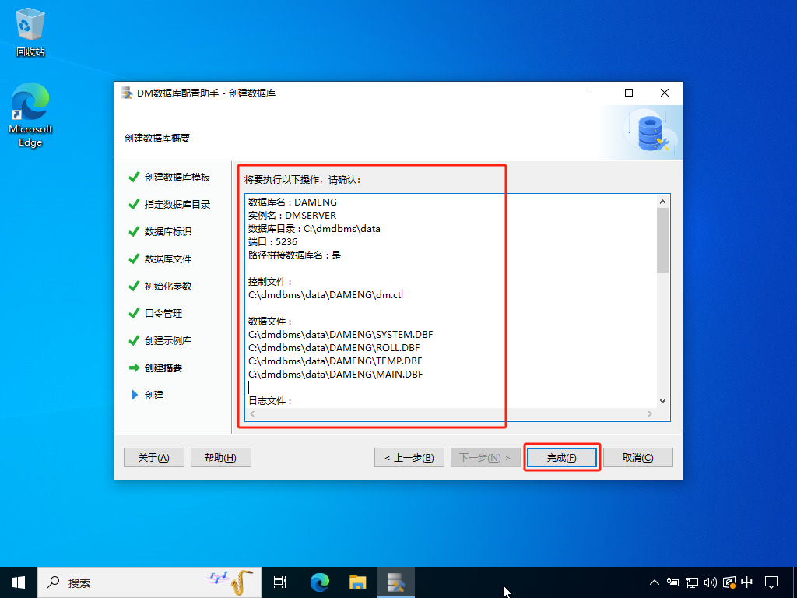Toggle the 中 input method indicator
The width and height of the screenshot is (797, 598).
tap(746, 582)
